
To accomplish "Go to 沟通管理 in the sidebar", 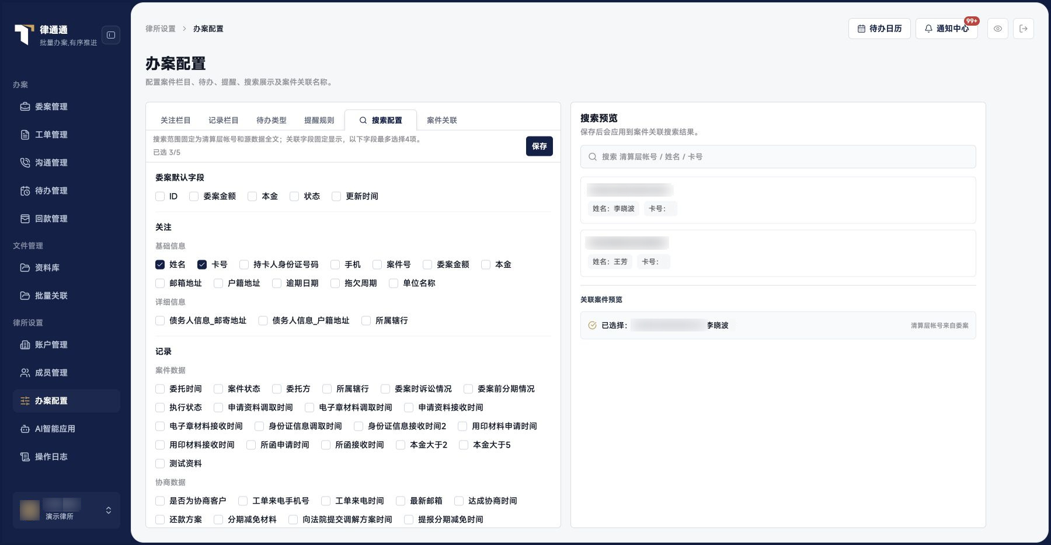I will (x=66, y=163).
